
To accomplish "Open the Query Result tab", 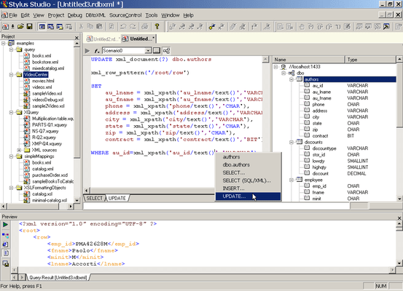I will (58, 277).
